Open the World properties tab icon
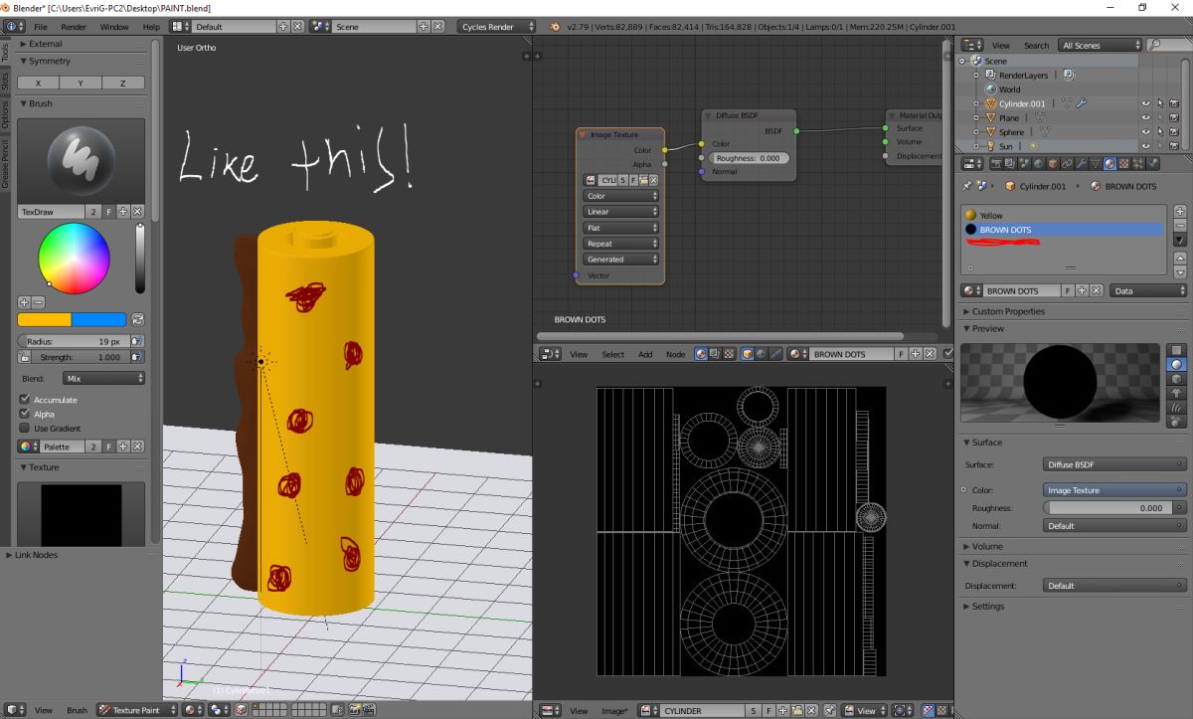Screen dimensions: 1193x719 tap(1039, 163)
